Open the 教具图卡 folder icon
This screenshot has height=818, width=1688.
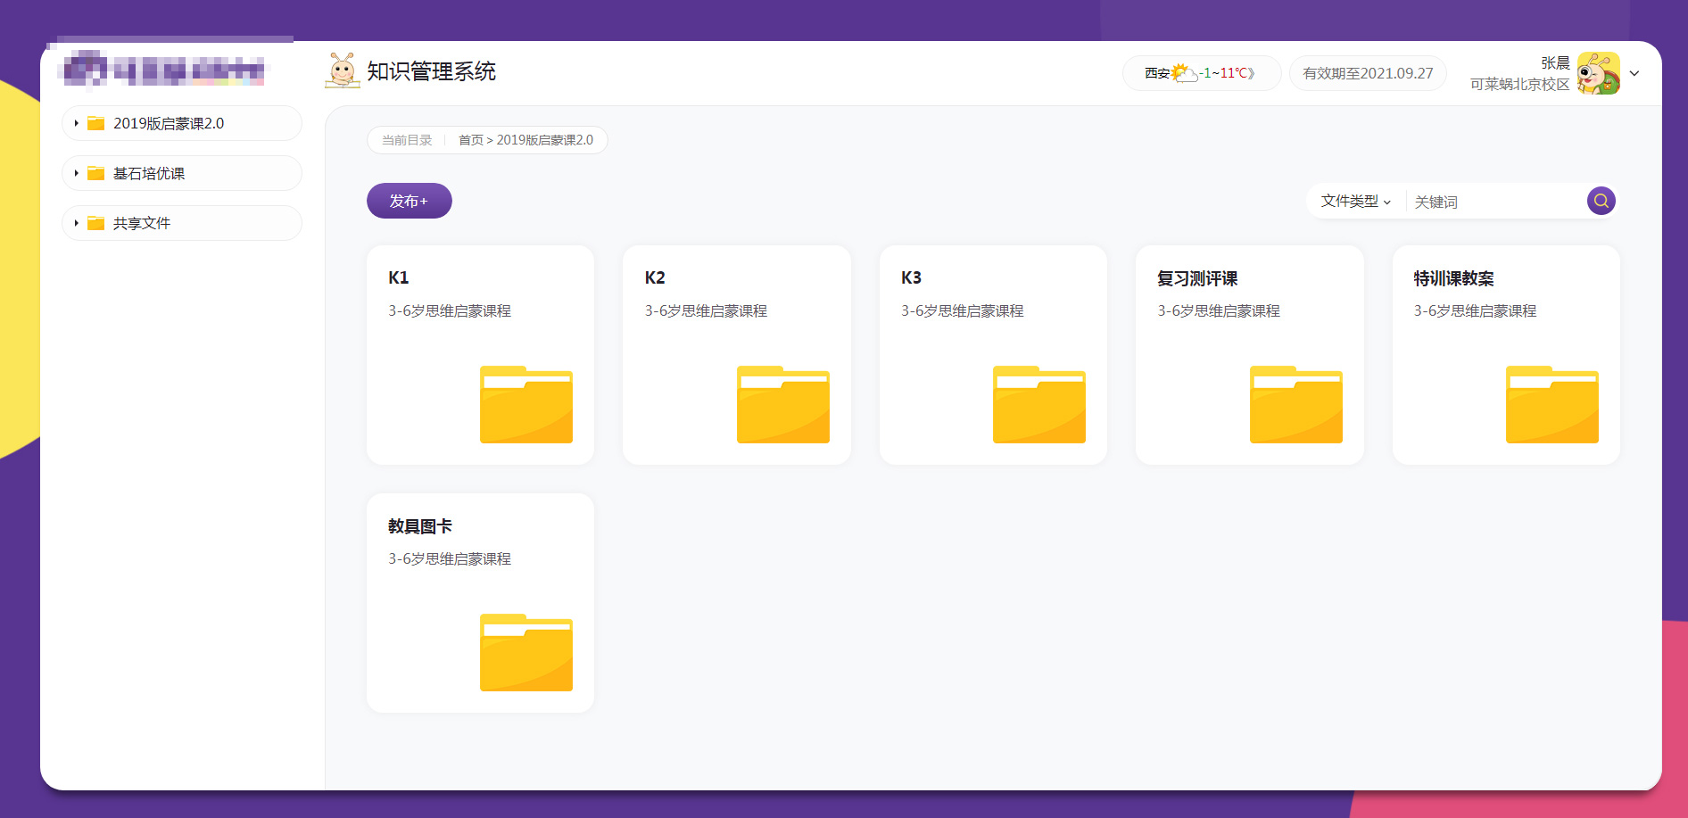[526, 652]
